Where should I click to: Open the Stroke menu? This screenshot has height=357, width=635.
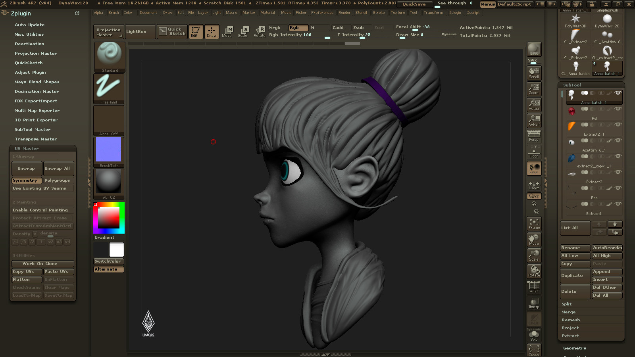tap(379, 13)
